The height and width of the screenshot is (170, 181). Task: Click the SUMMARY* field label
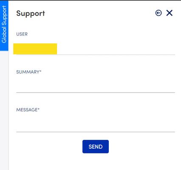pyautogui.click(x=28, y=72)
